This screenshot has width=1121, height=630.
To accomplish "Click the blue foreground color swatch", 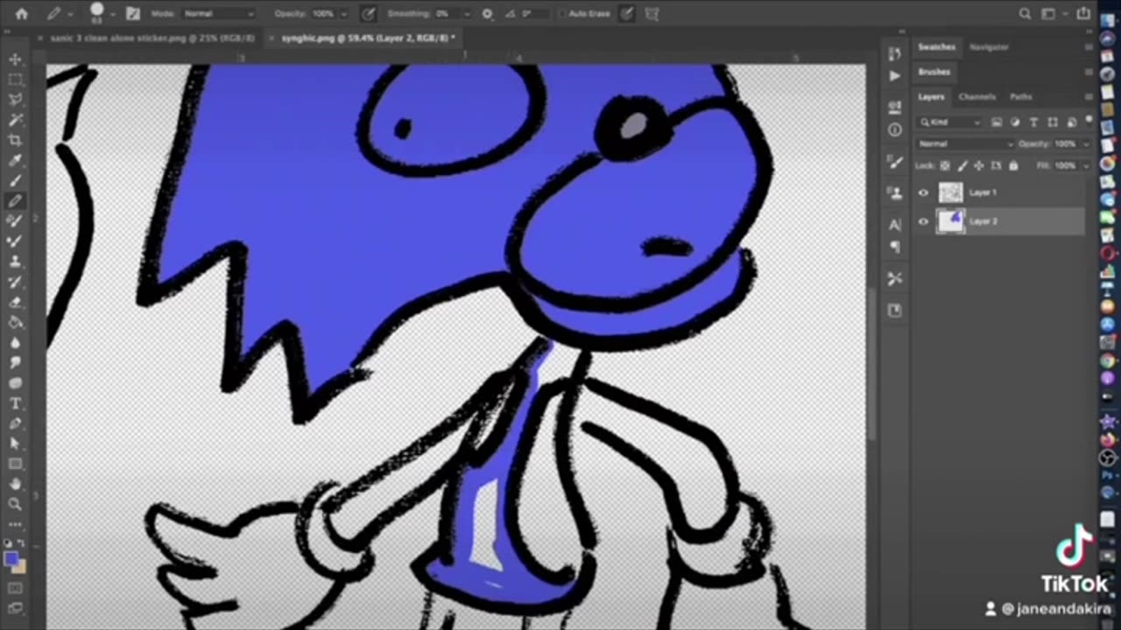I will click(x=11, y=559).
